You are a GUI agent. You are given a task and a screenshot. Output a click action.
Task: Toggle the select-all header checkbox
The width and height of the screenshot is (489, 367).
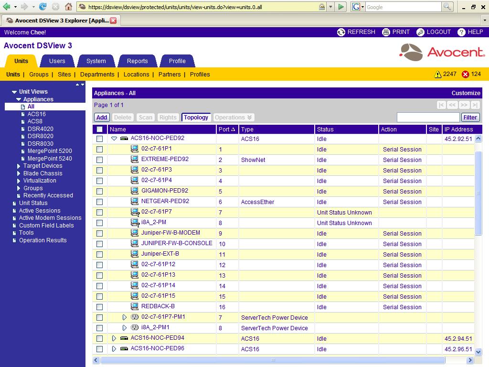[x=99, y=130]
